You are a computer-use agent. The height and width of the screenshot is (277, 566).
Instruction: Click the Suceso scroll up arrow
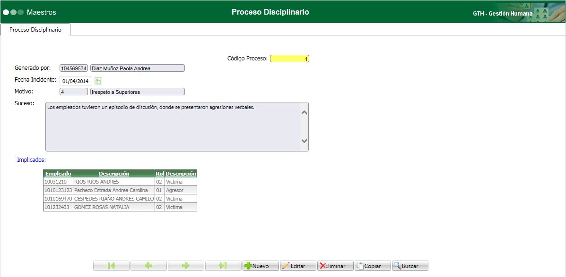pyautogui.click(x=305, y=113)
